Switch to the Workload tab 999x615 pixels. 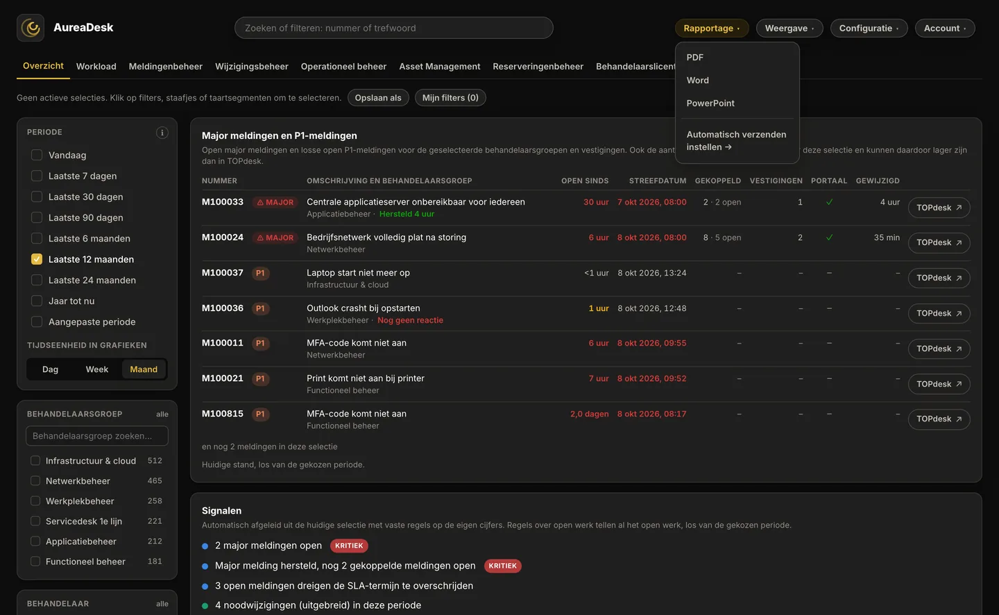[96, 67]
